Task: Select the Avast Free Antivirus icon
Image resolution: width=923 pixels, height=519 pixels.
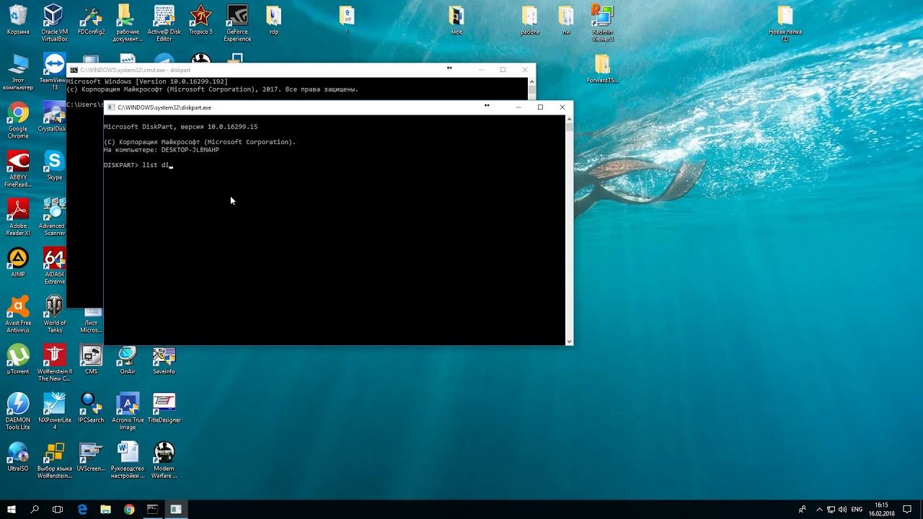Action: (x=18, y=314)
